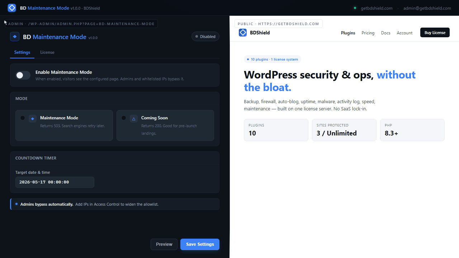
Task: Click the '10 plugins · 1 license system' pill
Action: pos(273,59)
